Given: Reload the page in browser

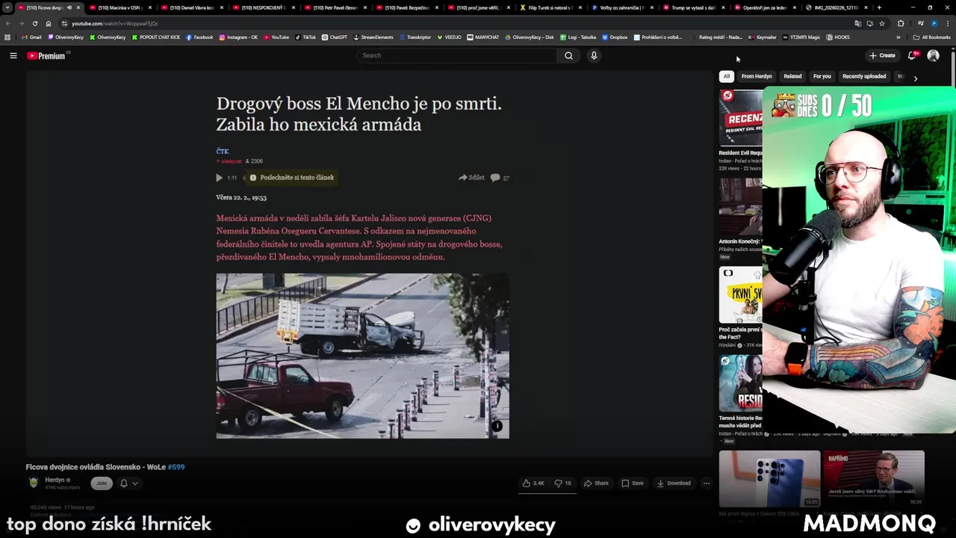Looking at the screenshot, I should click(x=35, y=23).
